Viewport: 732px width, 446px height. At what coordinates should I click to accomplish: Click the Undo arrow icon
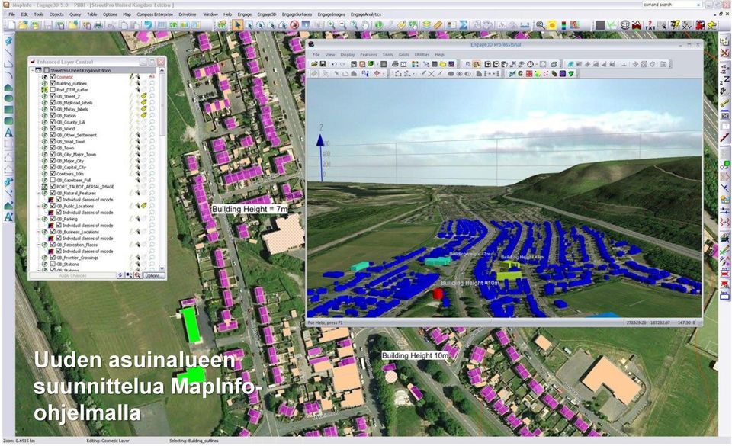point(148,25)
